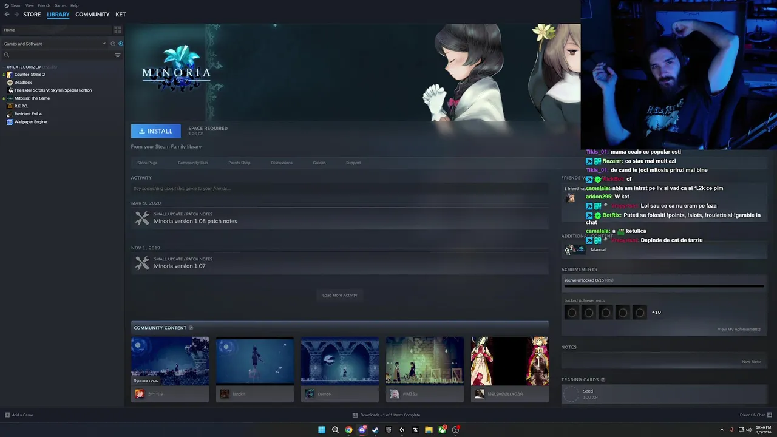777x437 pixels.
Task: Switch to the COMMUNITY tab
Action: point(92,15)
